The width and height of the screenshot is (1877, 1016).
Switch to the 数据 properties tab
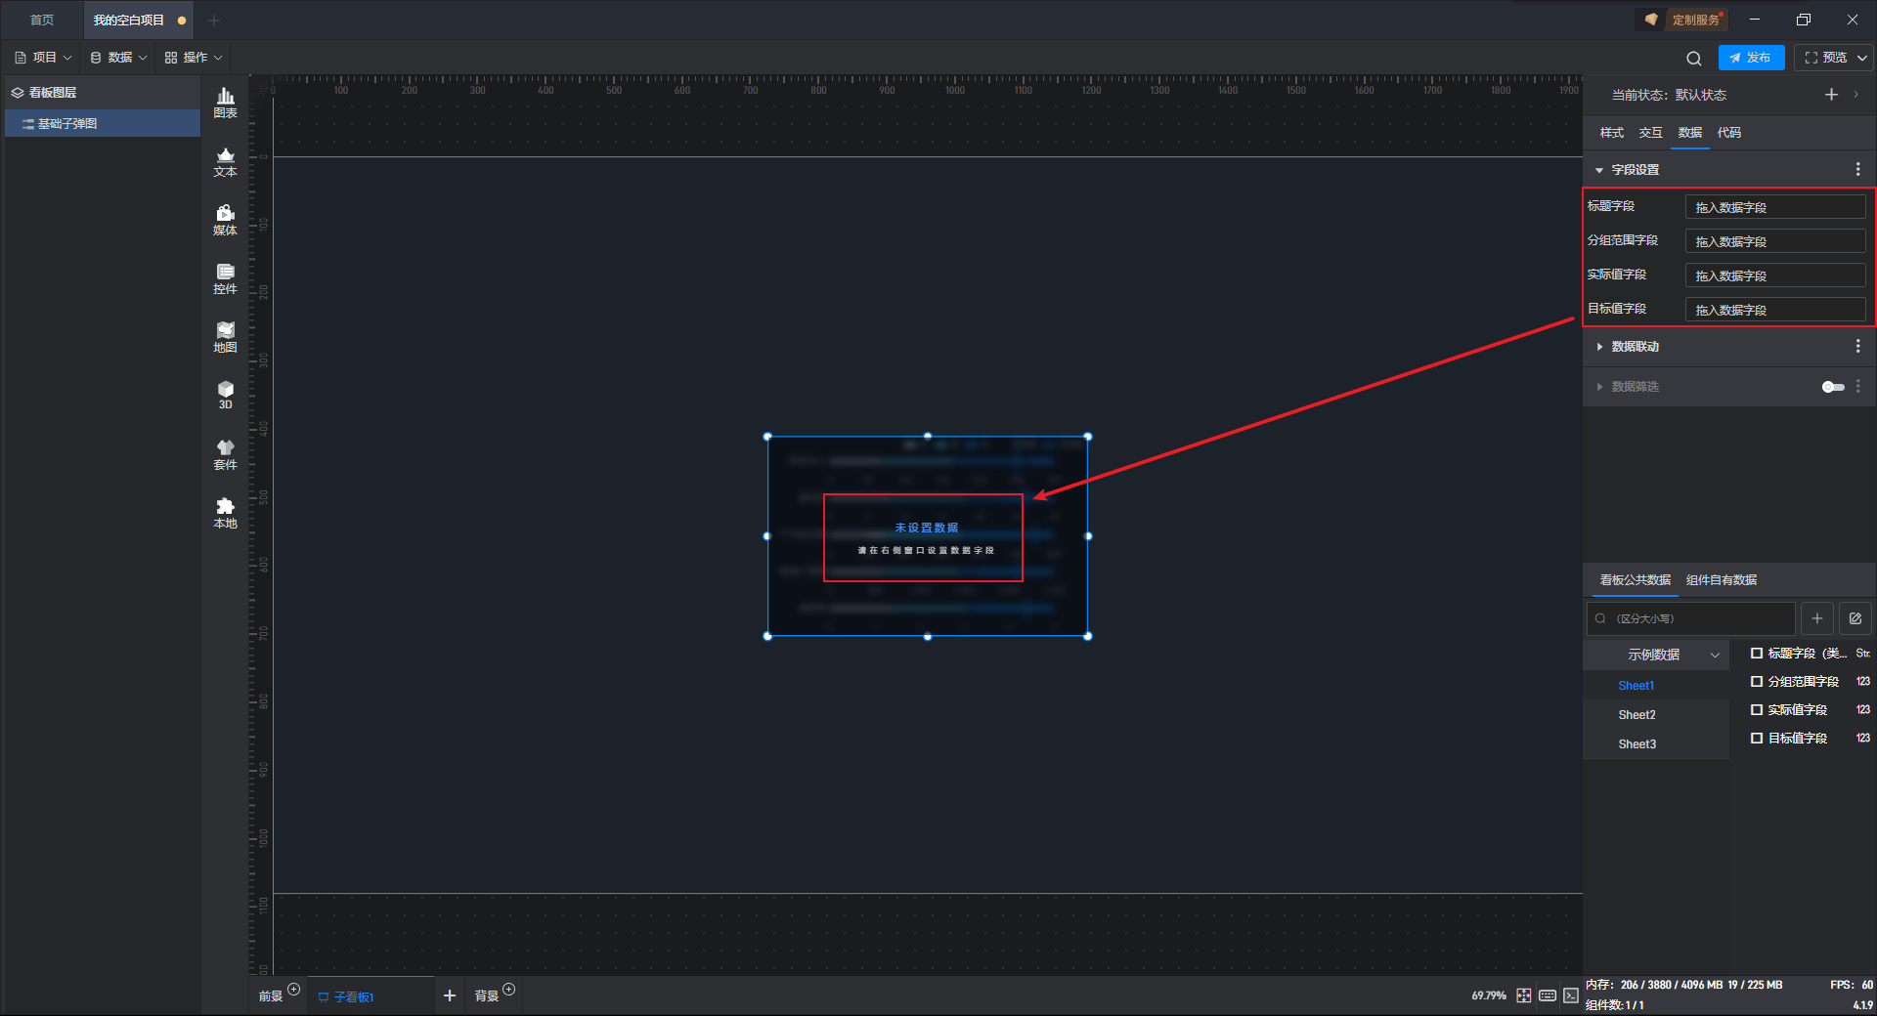pos(1690,133)
